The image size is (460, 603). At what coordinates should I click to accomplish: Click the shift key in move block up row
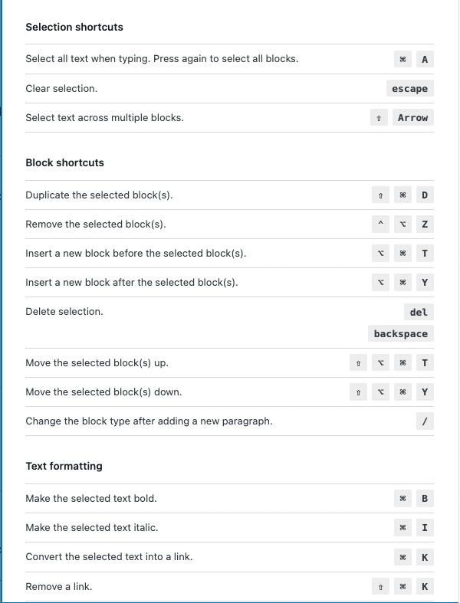(x=358, y=363)
